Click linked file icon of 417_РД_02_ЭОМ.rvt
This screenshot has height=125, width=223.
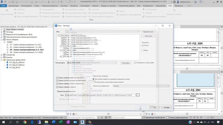pyautogui.click(x=7, y=62)
